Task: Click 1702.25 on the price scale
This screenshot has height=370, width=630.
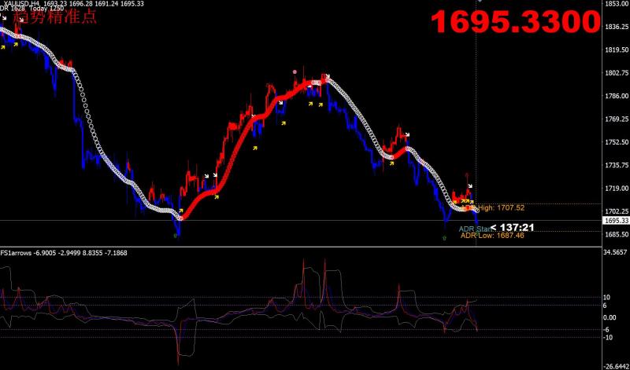Action: pos(617,211)
